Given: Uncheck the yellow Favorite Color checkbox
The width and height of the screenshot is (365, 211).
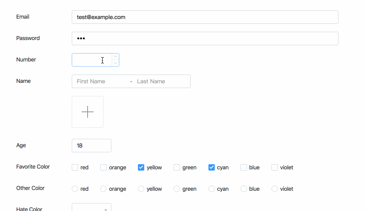Looking at the screenshot, I should click(x=141, y=167).
